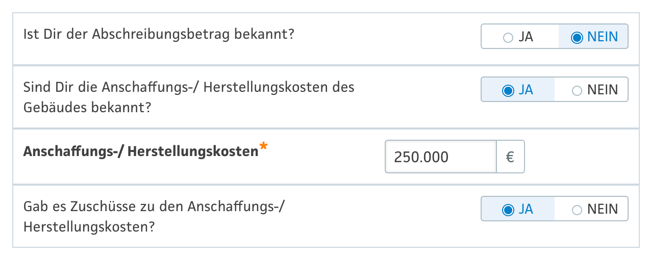Screen dimensions: 649x256
Task: Click the euro currency symbol beside the amount
Action: [x=510, y=157]
